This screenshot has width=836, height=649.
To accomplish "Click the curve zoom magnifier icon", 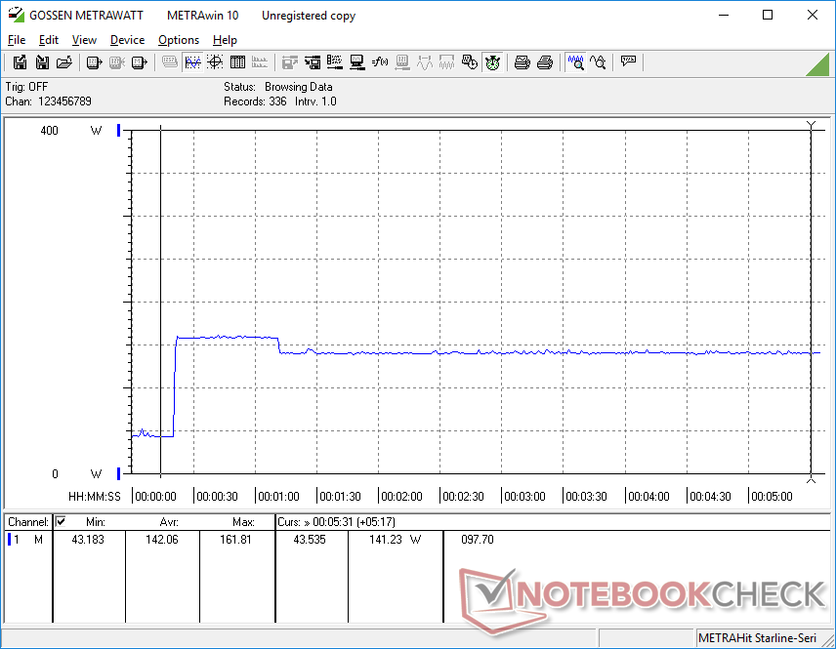I will 598,62.
